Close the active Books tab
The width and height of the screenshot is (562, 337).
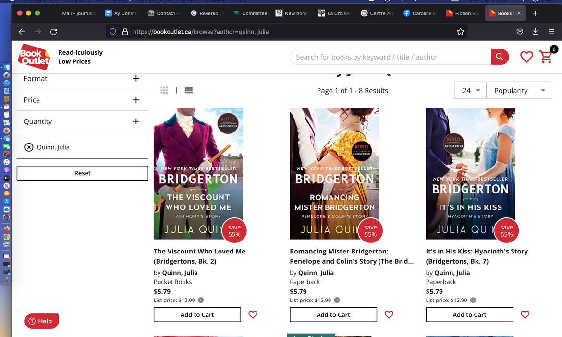tap(519, 13)
